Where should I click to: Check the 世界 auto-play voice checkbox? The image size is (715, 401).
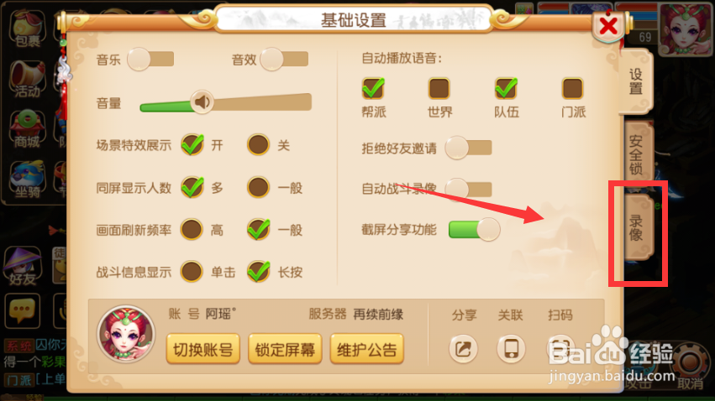[439, 88]
